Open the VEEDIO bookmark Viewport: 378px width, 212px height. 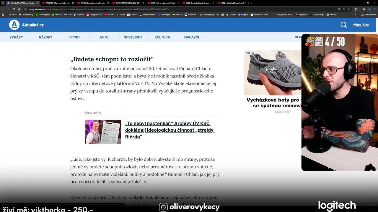tap(178, 14)
